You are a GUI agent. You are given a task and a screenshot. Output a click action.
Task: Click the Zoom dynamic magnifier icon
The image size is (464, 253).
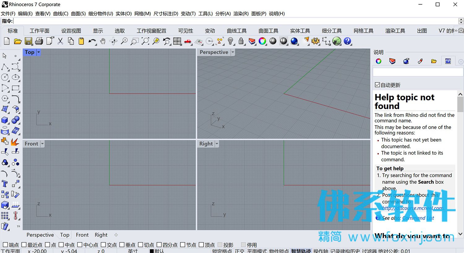point(124,41)
